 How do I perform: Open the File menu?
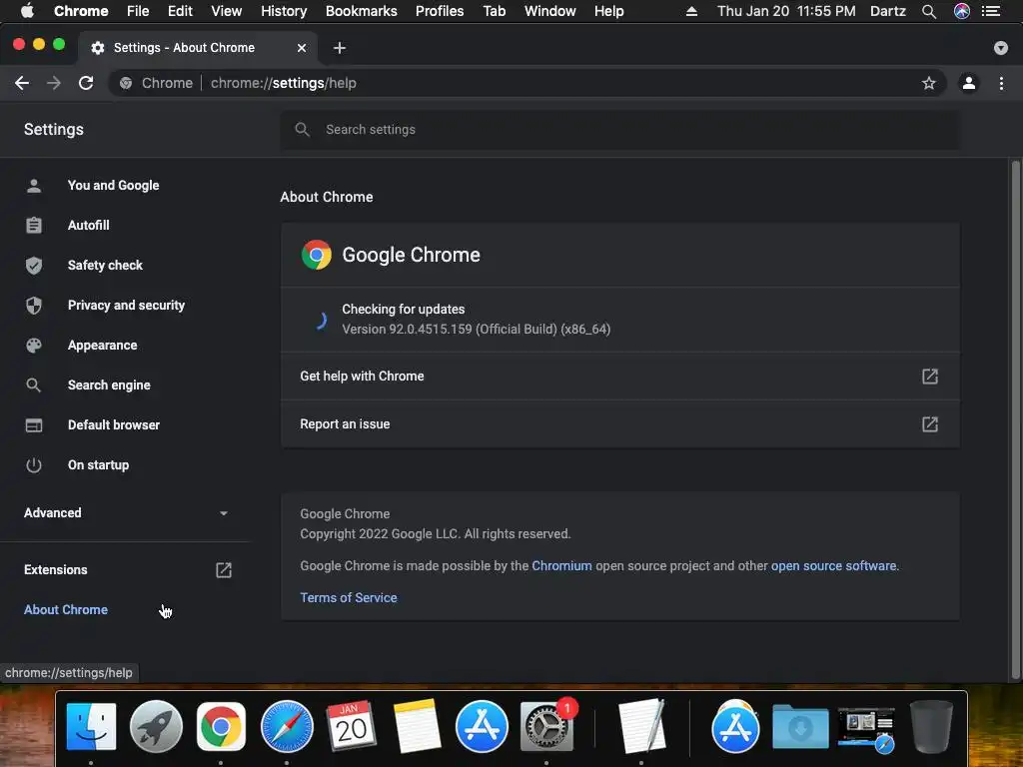point(138,11)
